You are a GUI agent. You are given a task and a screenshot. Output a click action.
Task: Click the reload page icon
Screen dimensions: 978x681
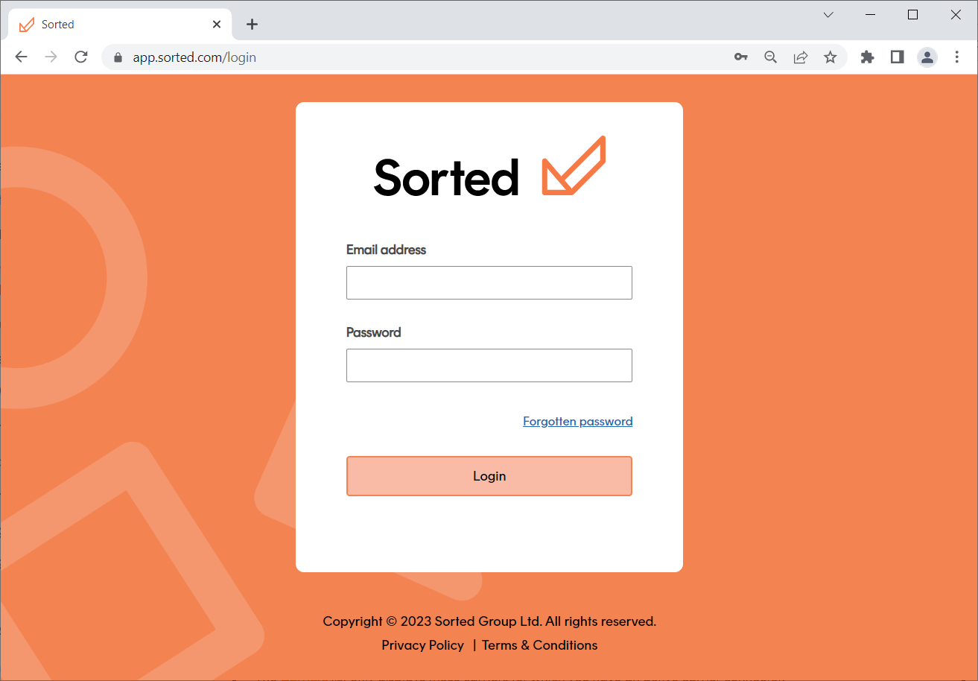tap(80, 57)
